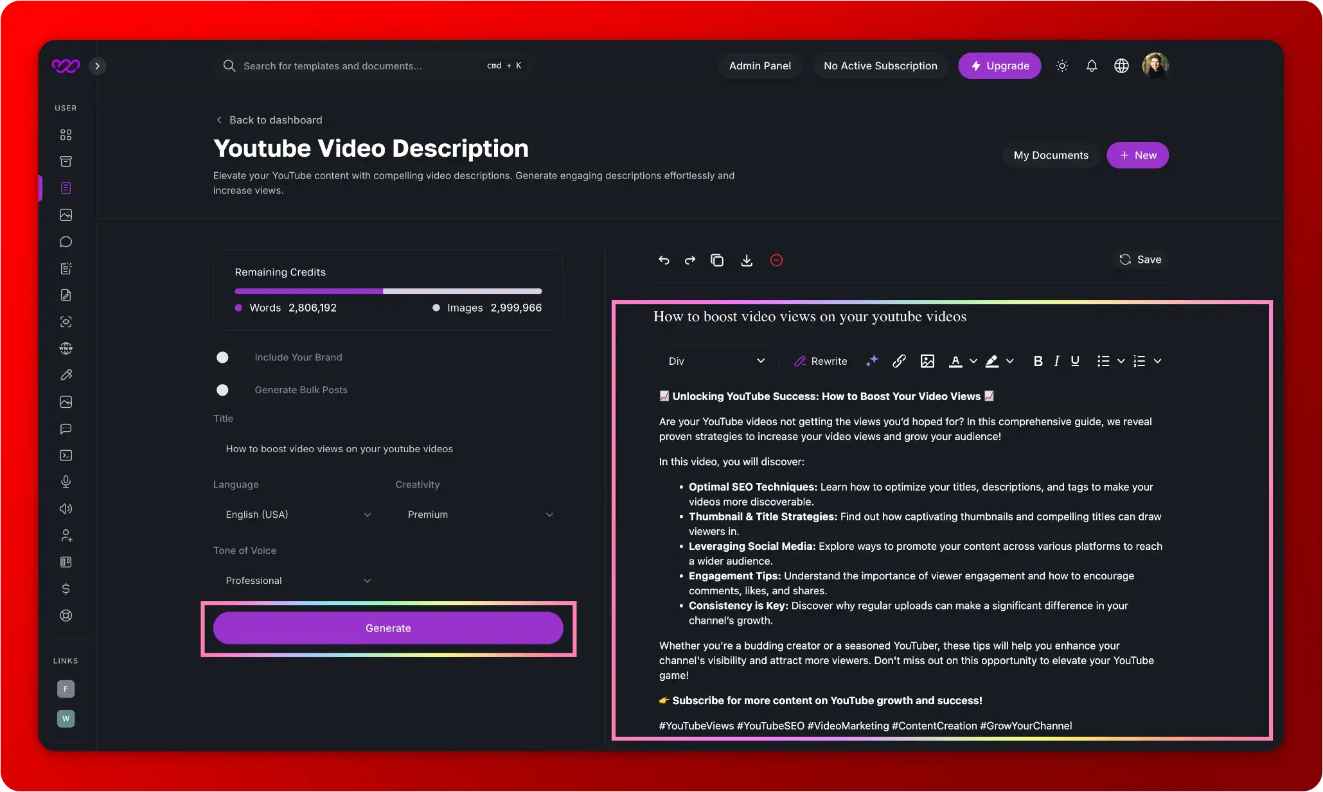Open the speaker voiceover icon in sidebar
The height and width of the screenshot is (792, 1323).
[x=66, y=509]
